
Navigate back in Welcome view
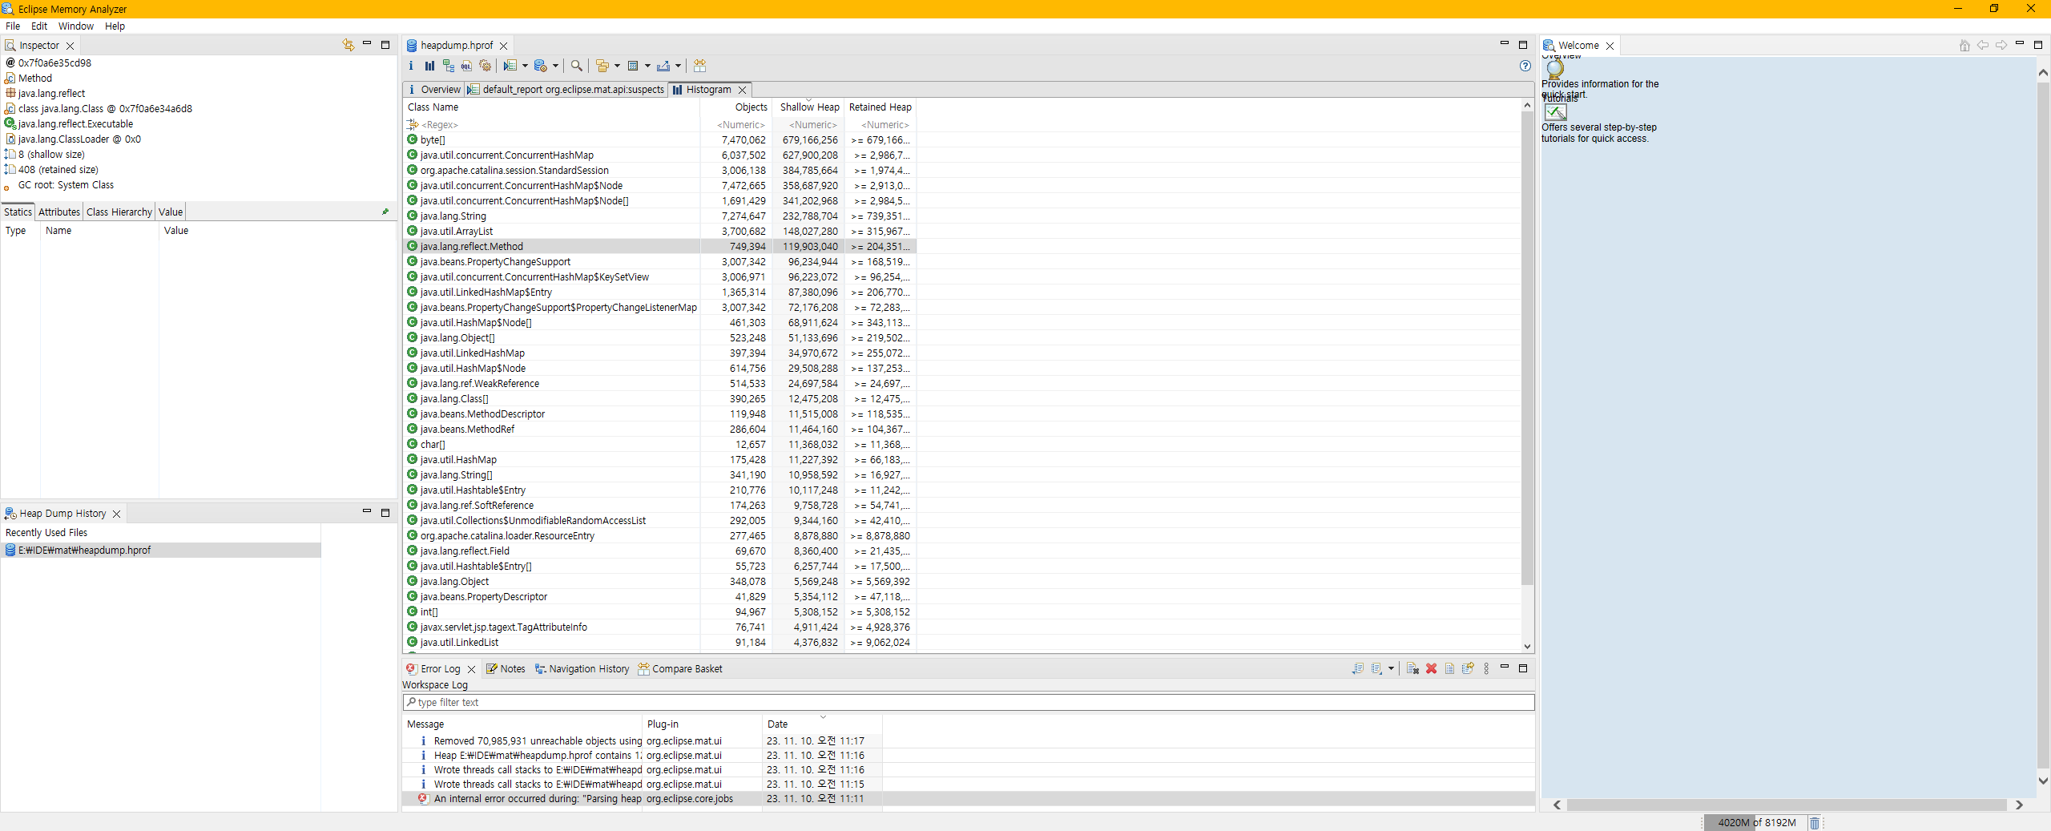coord(1983,46)
